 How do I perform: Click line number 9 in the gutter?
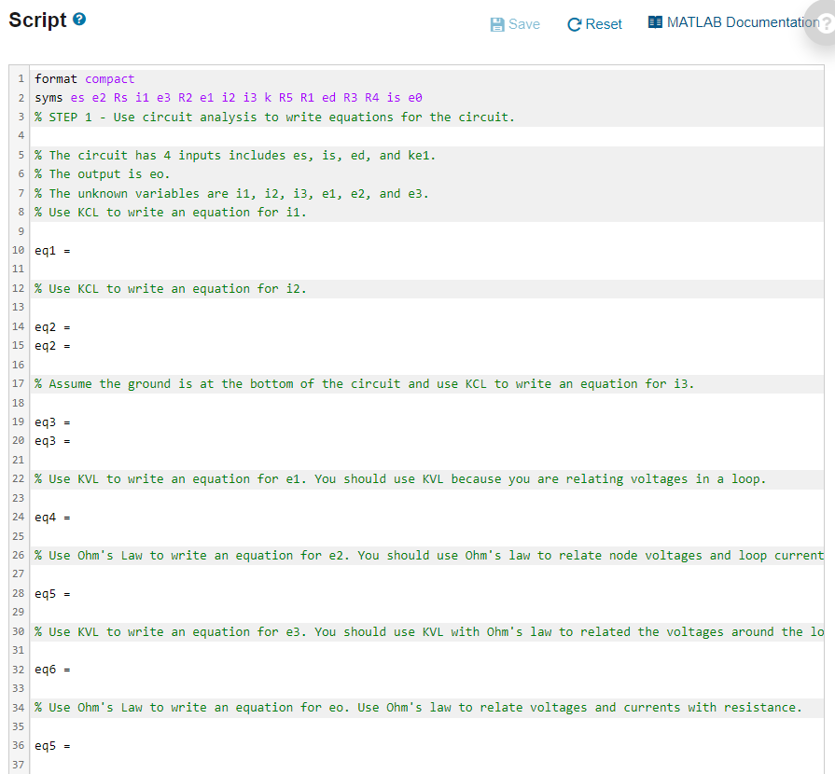(21, 231)
